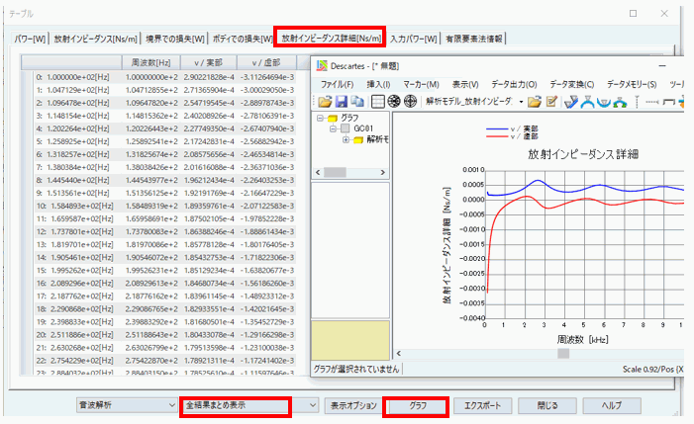Click the open-folder icon in Descartes toolbar
694x424 pixels.
(325, 101)
